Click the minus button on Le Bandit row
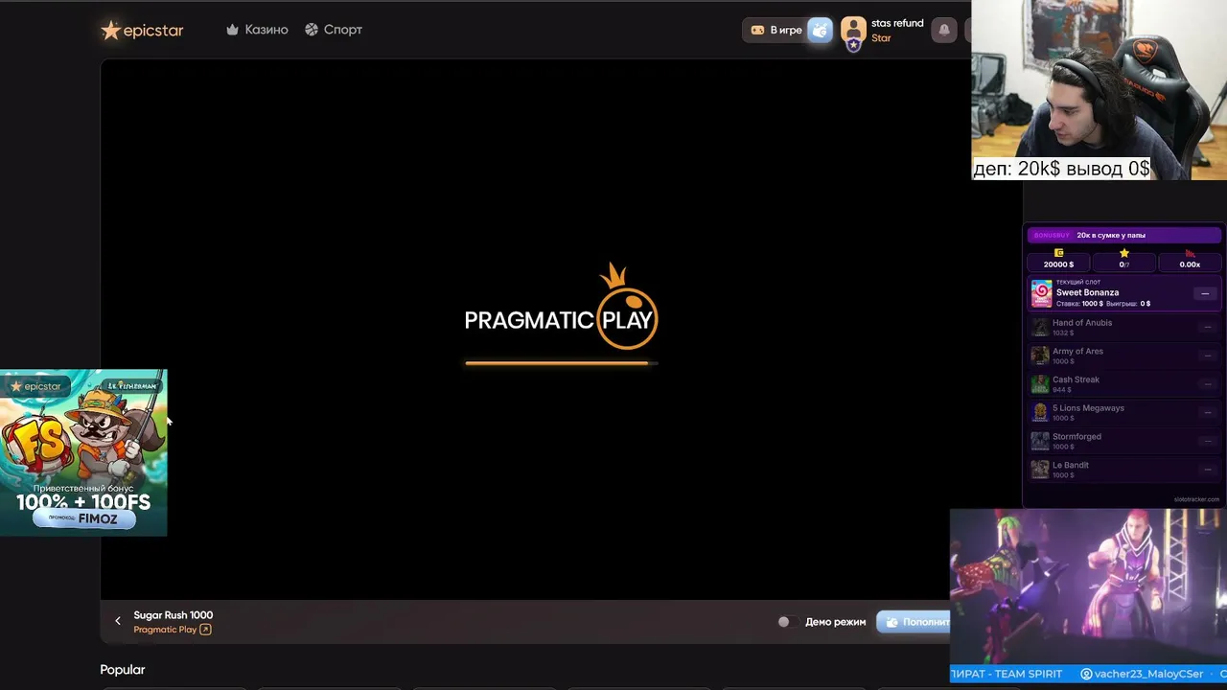Screen dimensions: 1227x690 (x=1207, y=470)
